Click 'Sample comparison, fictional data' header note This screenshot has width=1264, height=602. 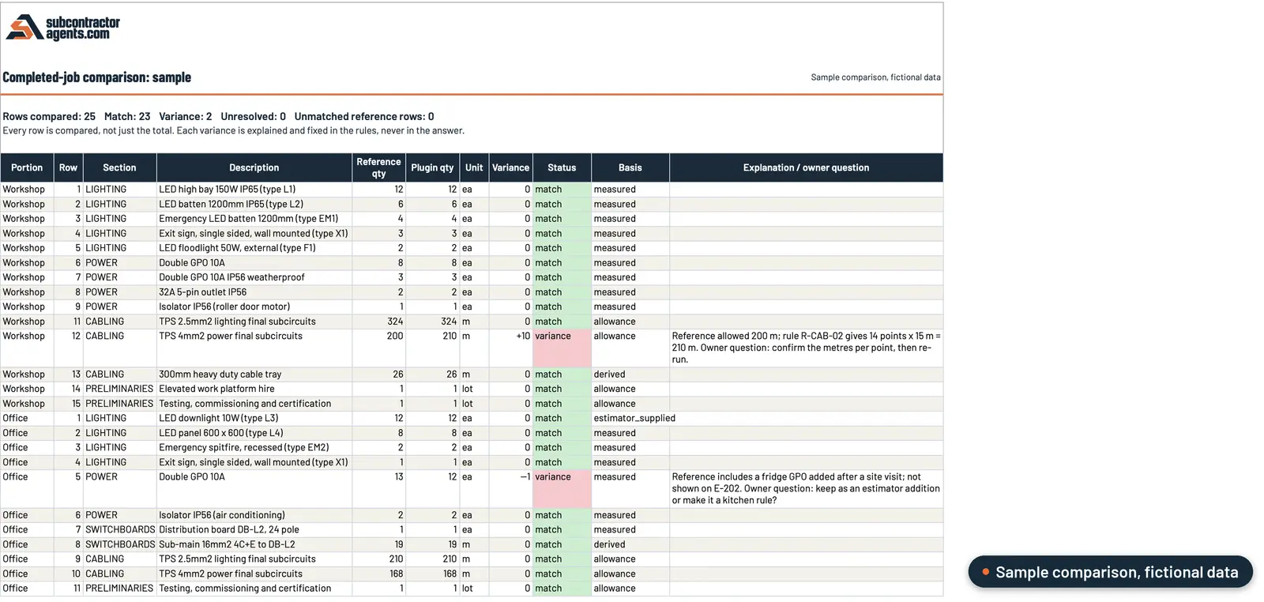[x=875, y=77]
